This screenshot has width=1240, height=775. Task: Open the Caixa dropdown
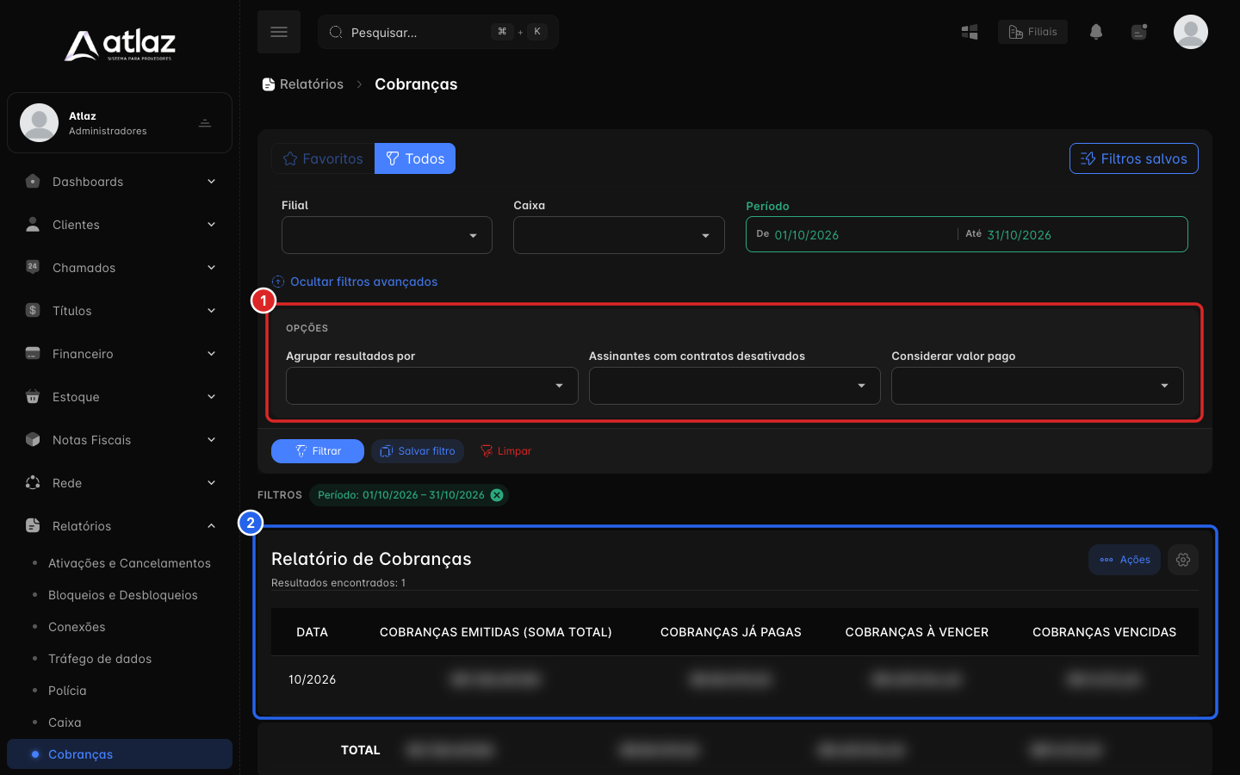point(618,235)
